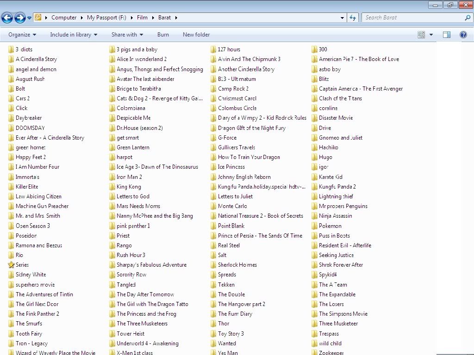
Task: Select 'Captain America - The First Avenger' folder
Action: [361, 88]
